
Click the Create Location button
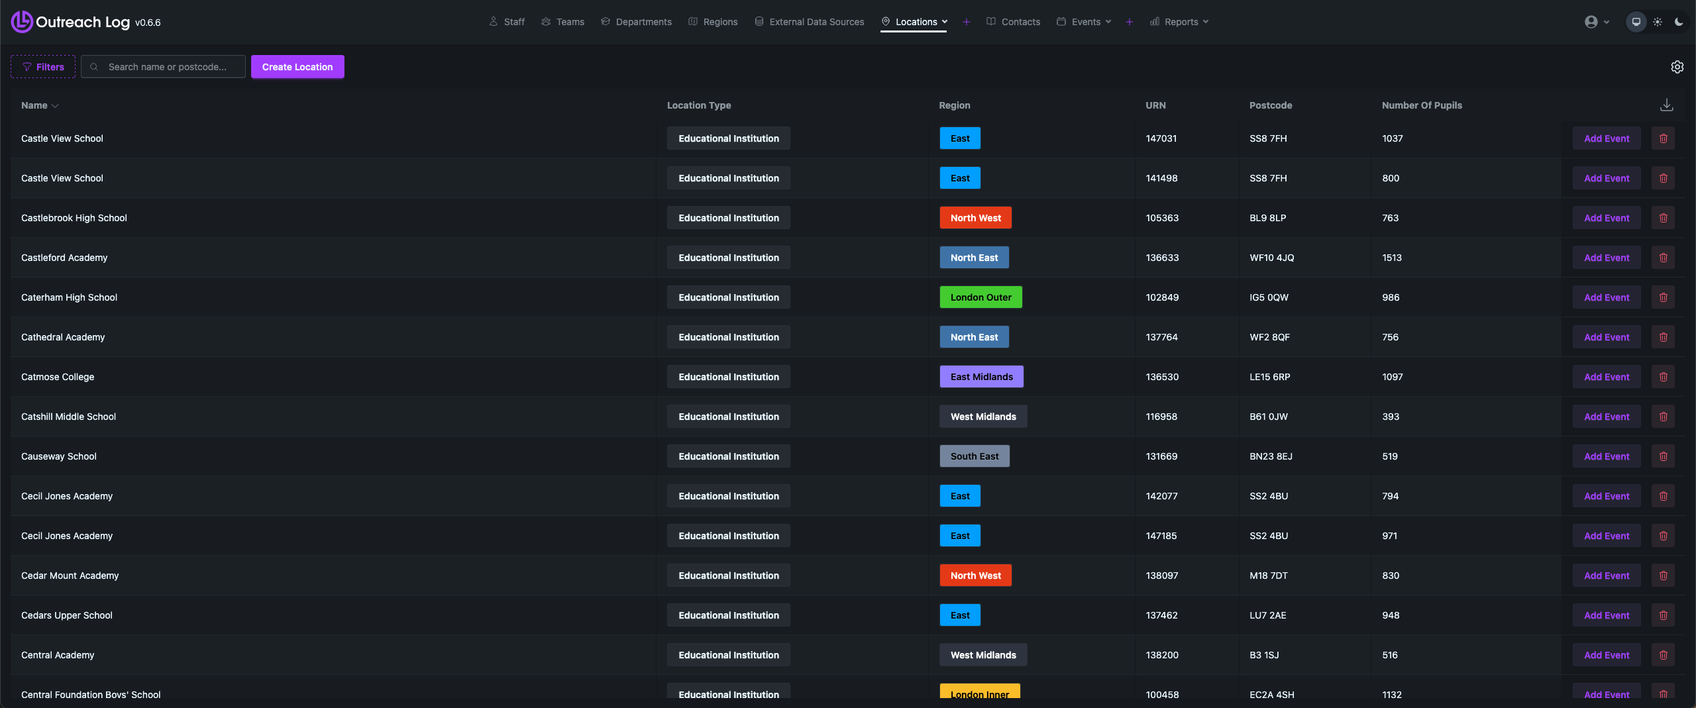tap(297, 67)
